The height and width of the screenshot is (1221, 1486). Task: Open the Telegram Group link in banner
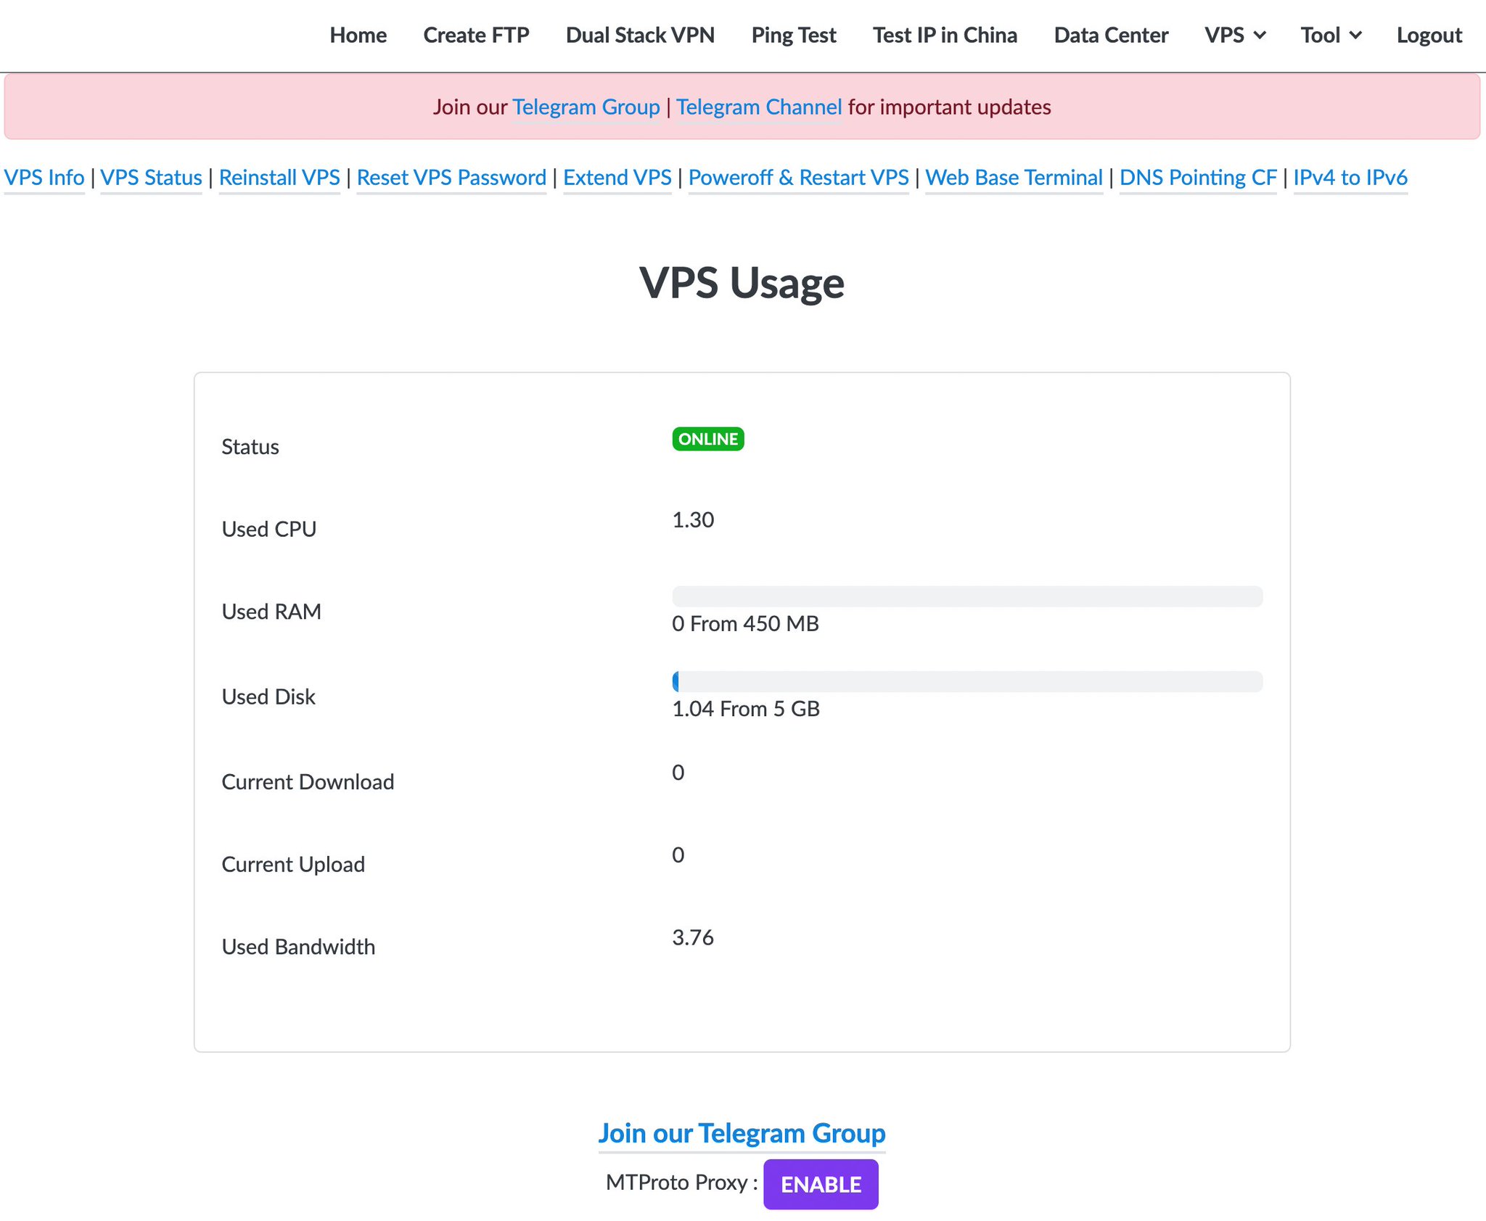click(586, 107)
